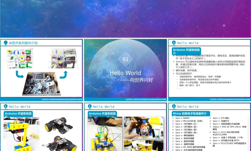251x151 pixels.
Task: Click the blue upward arrow under the right kit photo
Action: point(64,75)
